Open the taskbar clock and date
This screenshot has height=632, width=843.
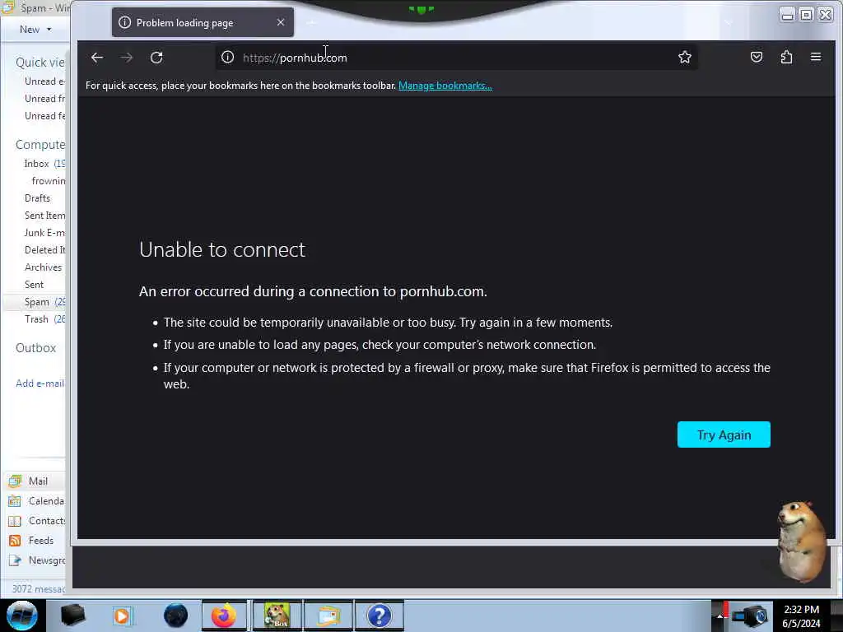point(802,616)
